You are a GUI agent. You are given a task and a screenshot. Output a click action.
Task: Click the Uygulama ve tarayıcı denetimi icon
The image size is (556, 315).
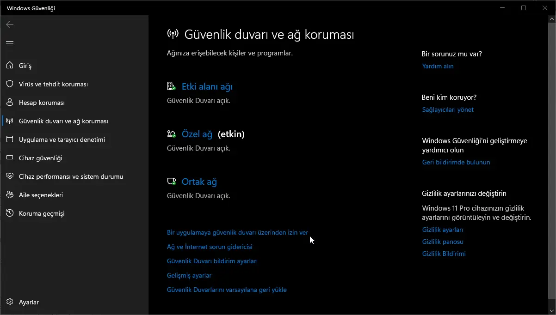(10, 139)
